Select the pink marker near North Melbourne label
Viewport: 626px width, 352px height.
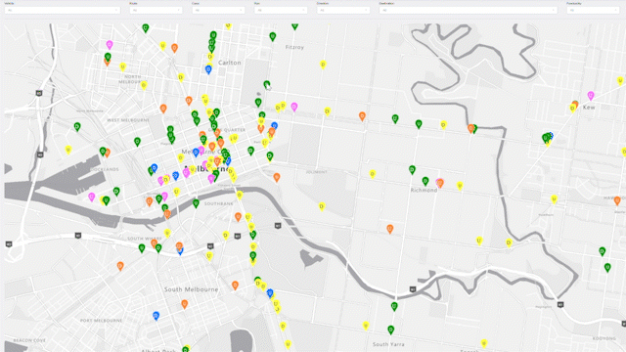pyautogui.click(x=110, y=45)
